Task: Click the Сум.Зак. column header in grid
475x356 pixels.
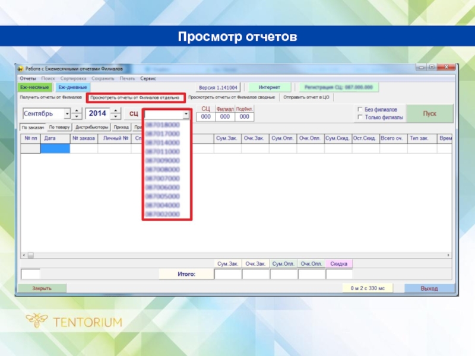Action: point(227,138)
